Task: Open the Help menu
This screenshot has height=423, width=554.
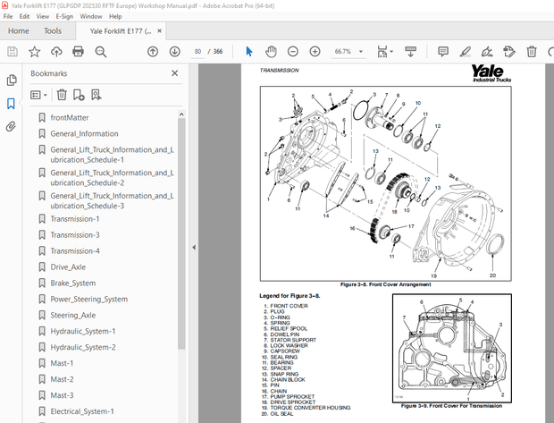Action: click(x=115, y=16)
